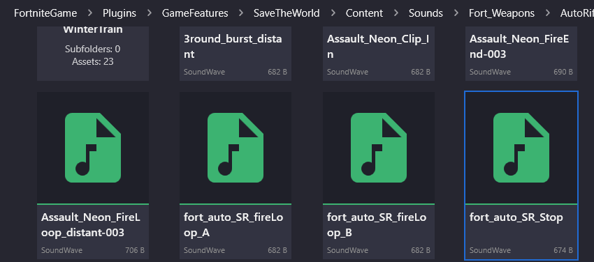This screenshot has width=594, height=262.
Task: Jump to SaveTheWorld breadcrumb
Action: click(287, 13)
